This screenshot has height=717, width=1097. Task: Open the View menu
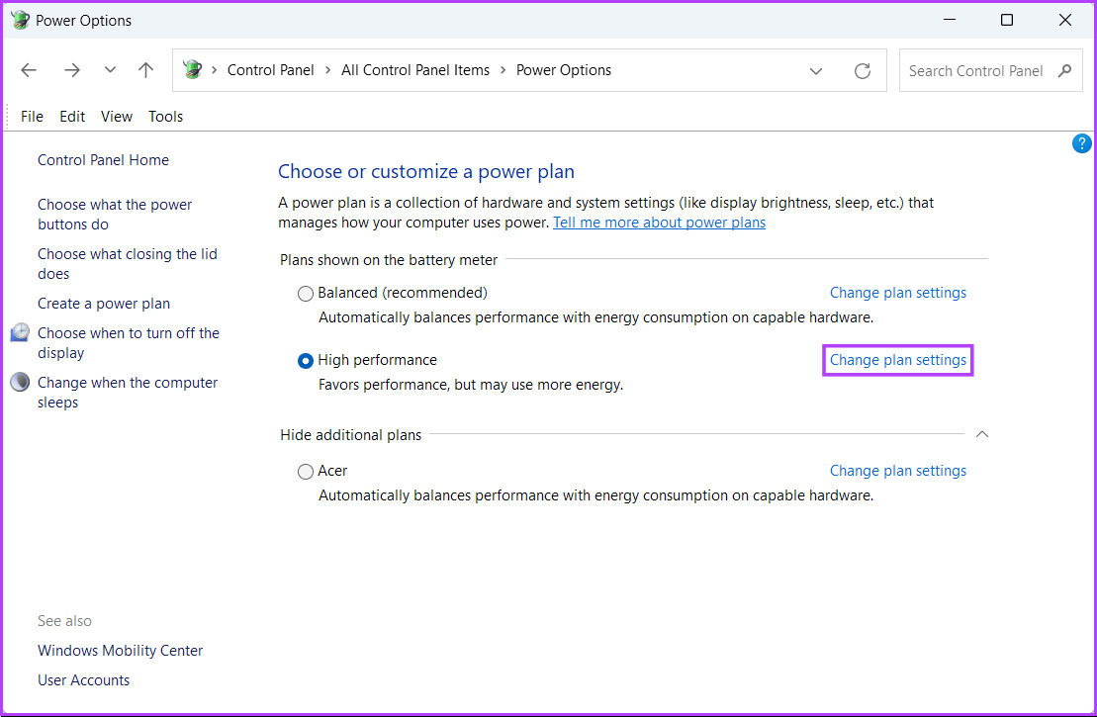(117, 116)
